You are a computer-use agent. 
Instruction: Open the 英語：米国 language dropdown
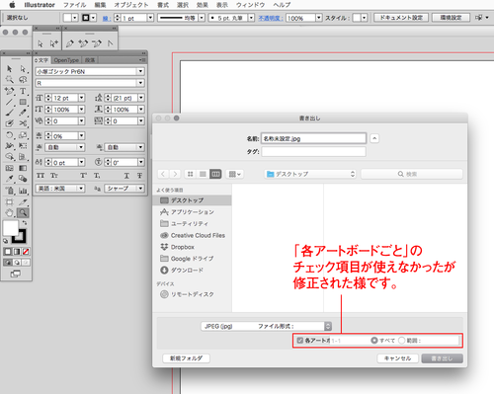click(x=60, y=189)
